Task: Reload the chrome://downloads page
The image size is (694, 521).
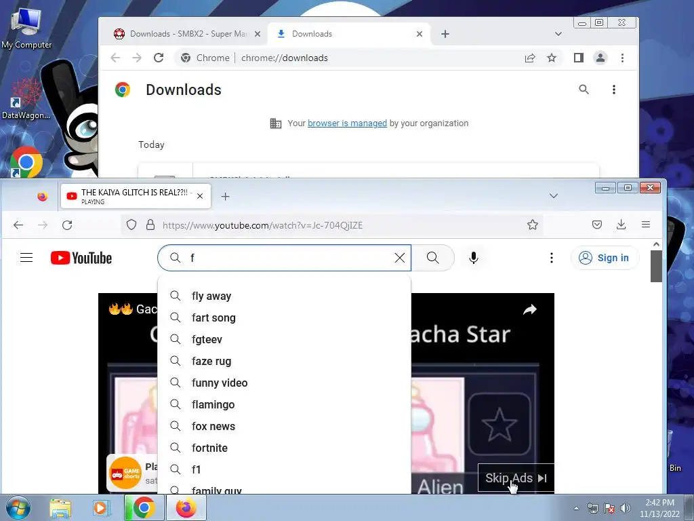Action: tap(159, 58)
